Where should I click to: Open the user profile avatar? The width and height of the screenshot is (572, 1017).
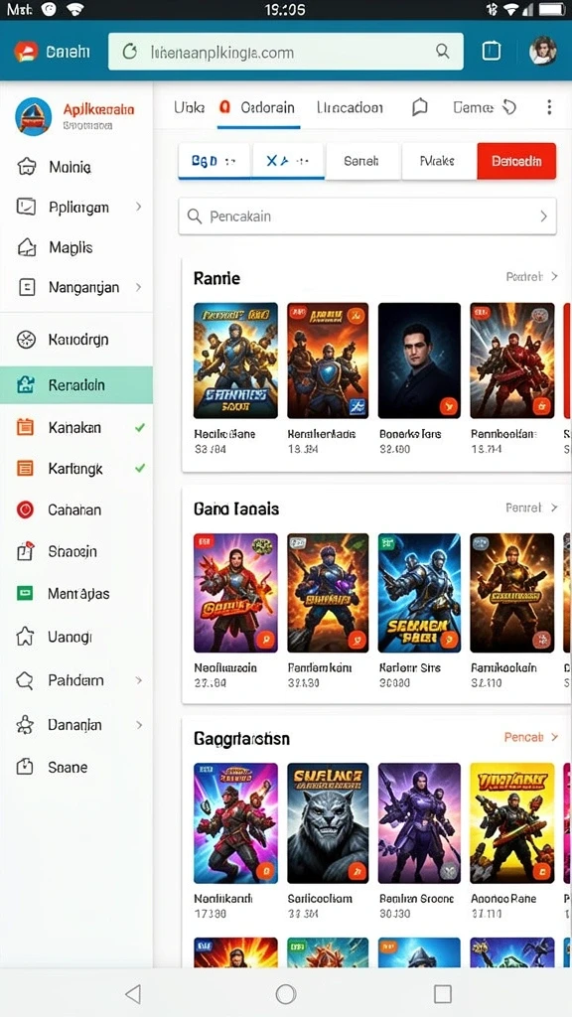click(x=543, y=51)
